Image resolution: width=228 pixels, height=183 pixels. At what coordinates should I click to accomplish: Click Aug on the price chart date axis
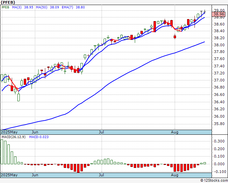pos(175,132)
